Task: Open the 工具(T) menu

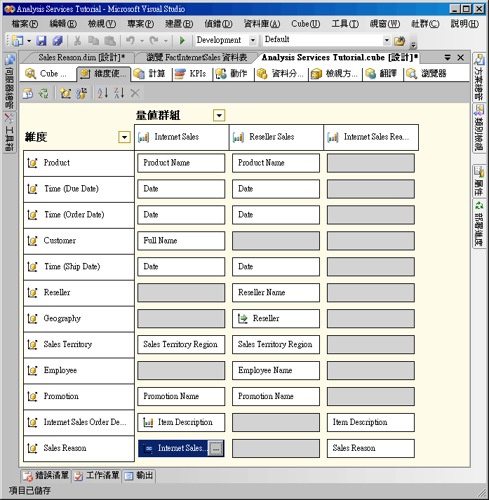Action: click(x=345, y=24)
